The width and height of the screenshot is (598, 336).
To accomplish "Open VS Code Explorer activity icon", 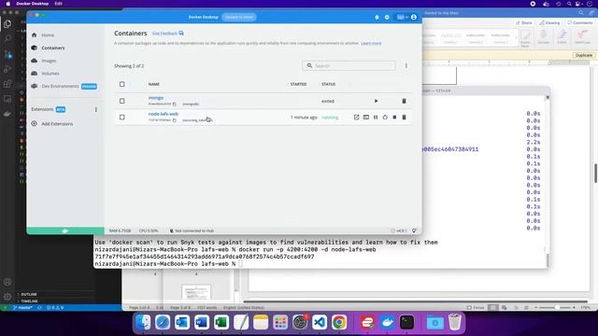I will [x=7, y=24].
